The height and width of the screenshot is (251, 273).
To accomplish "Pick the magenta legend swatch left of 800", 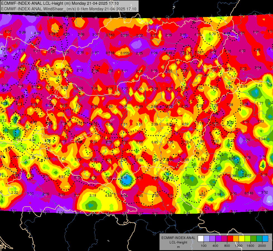I will coord(224,239).
